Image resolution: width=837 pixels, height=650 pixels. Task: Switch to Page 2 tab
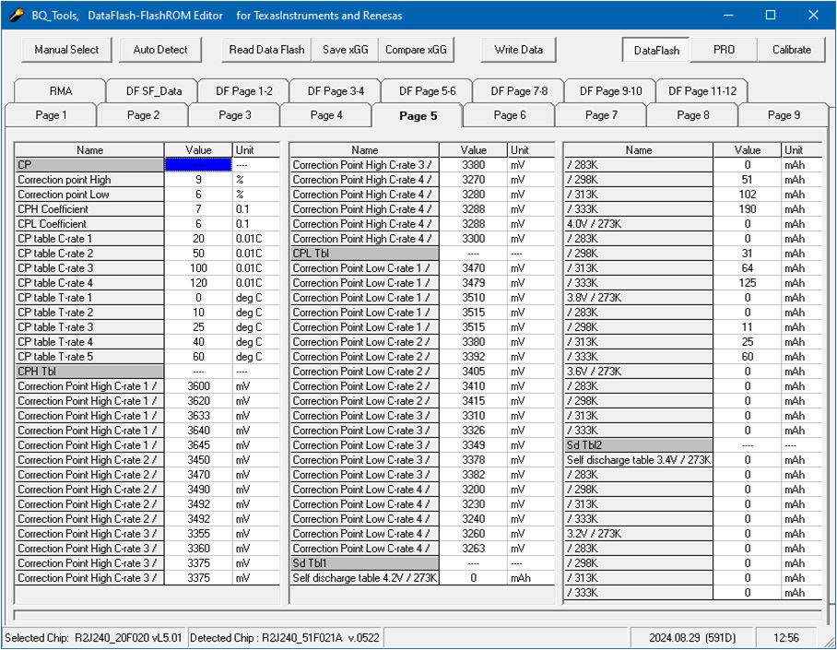143,115
